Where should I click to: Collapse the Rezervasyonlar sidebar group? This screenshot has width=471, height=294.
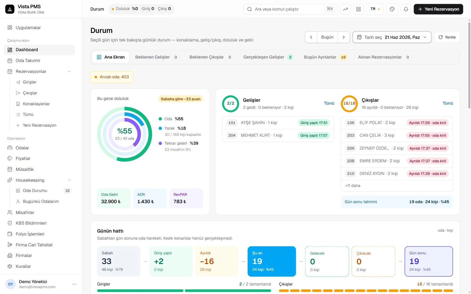pyautogui.click(x=69, y=71)
